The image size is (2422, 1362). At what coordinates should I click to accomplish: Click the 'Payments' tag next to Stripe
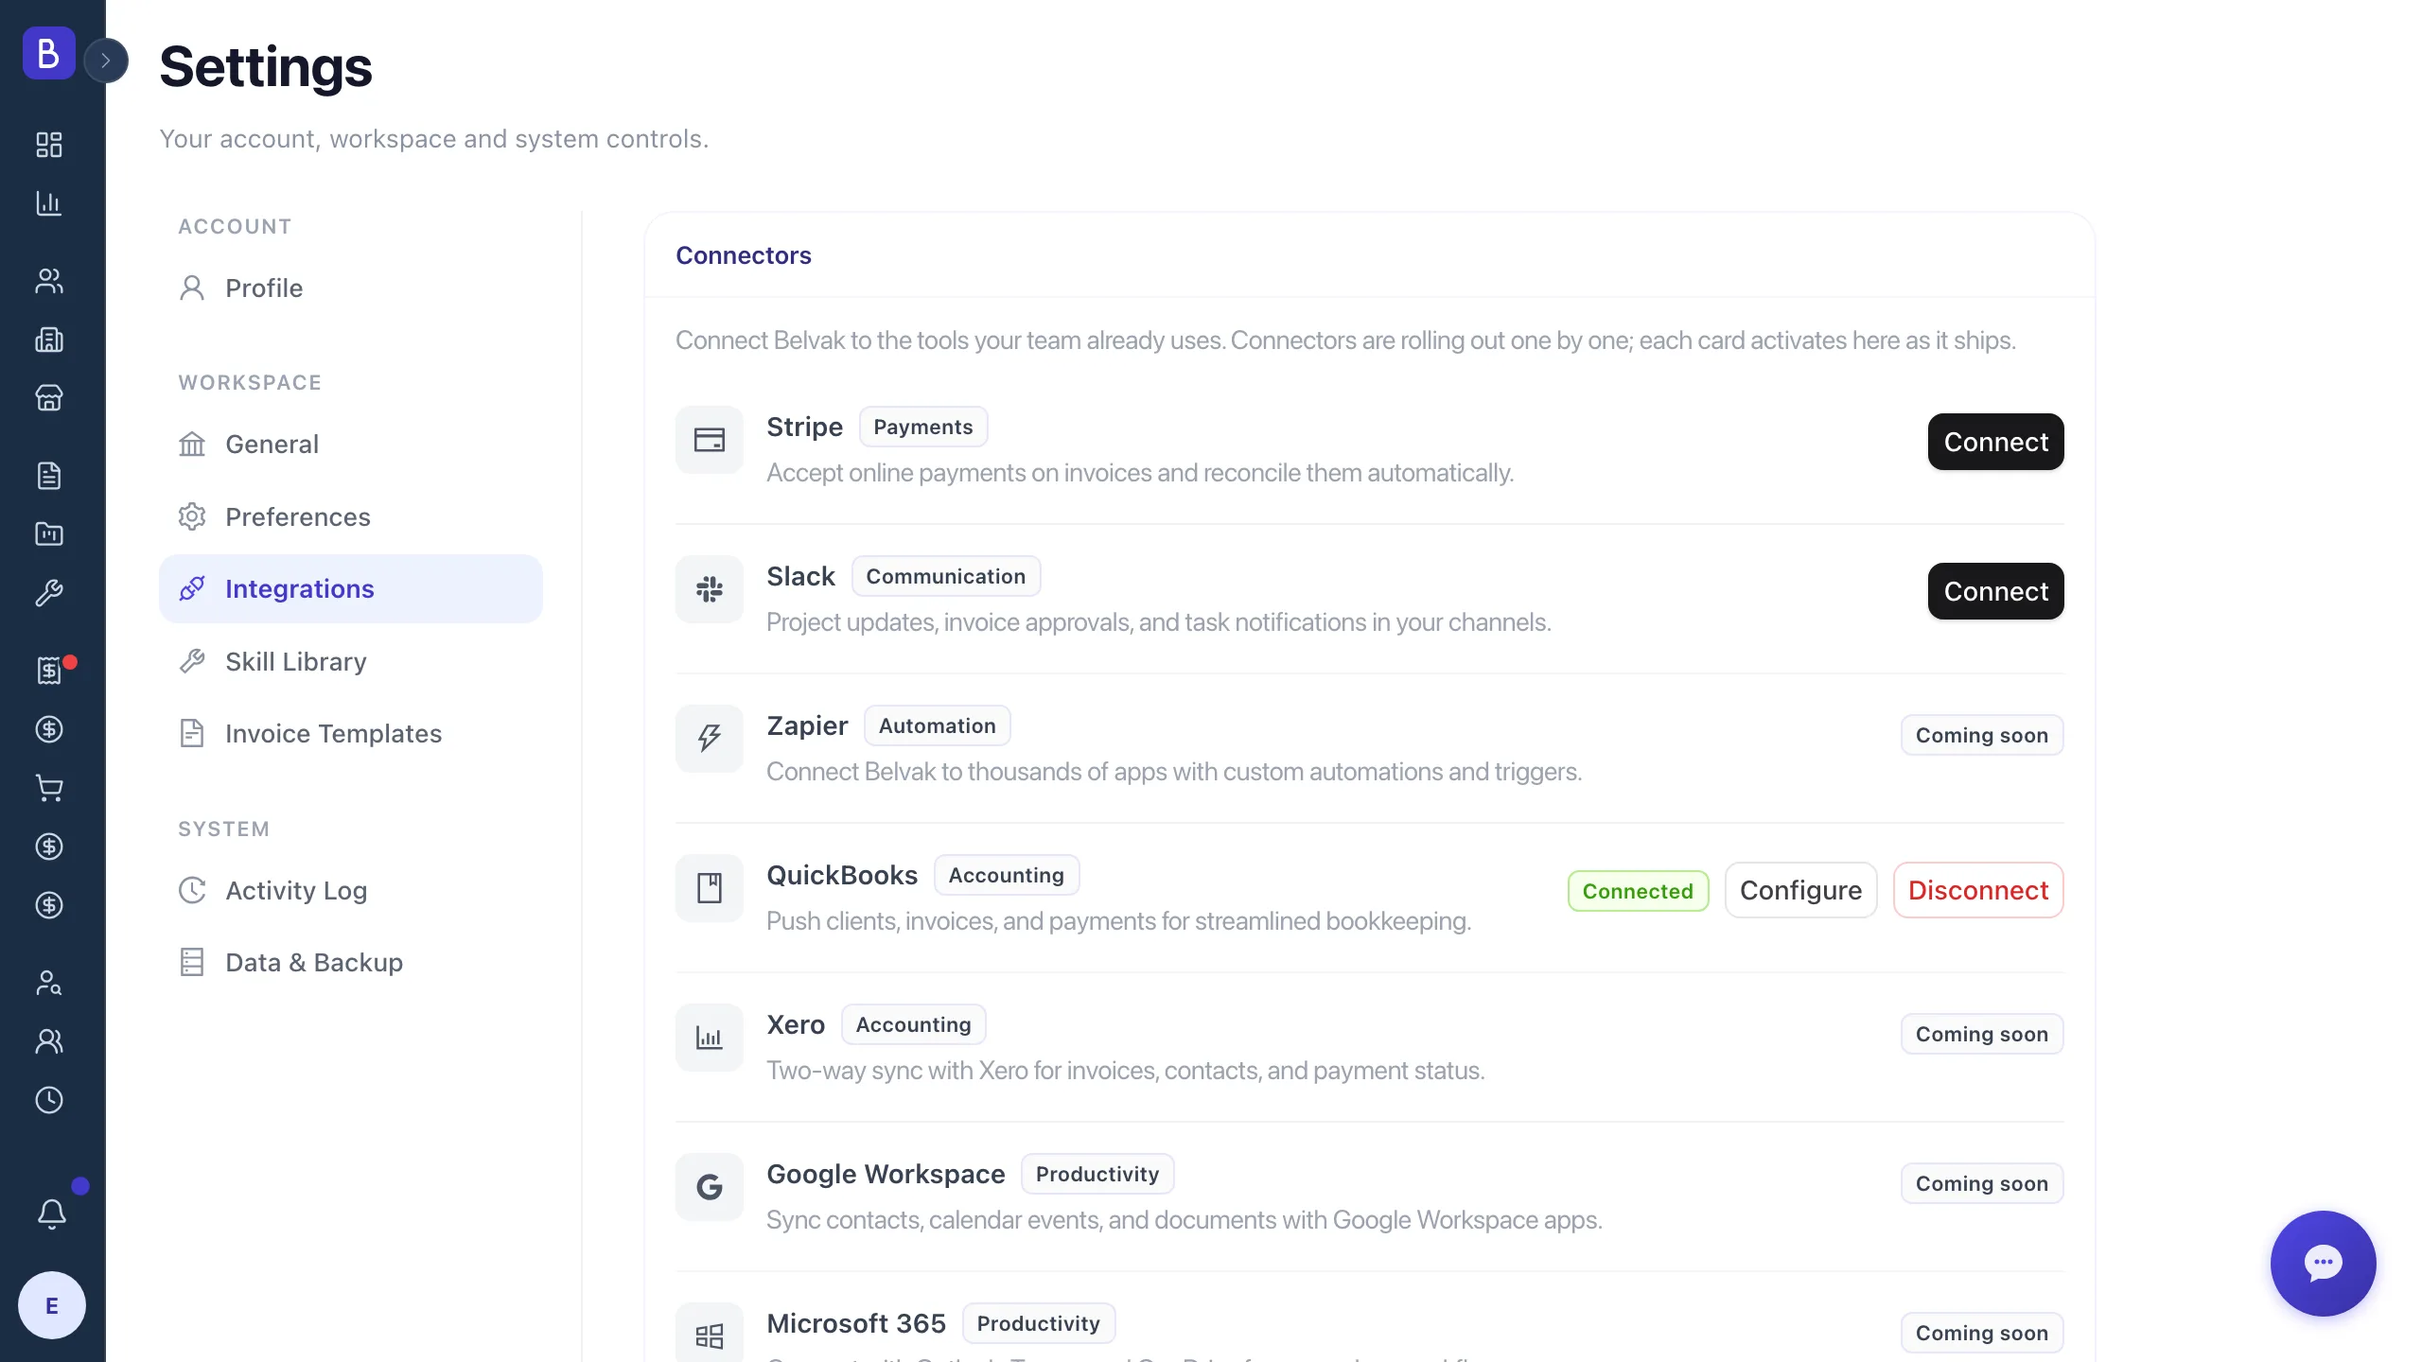(923, 427)
